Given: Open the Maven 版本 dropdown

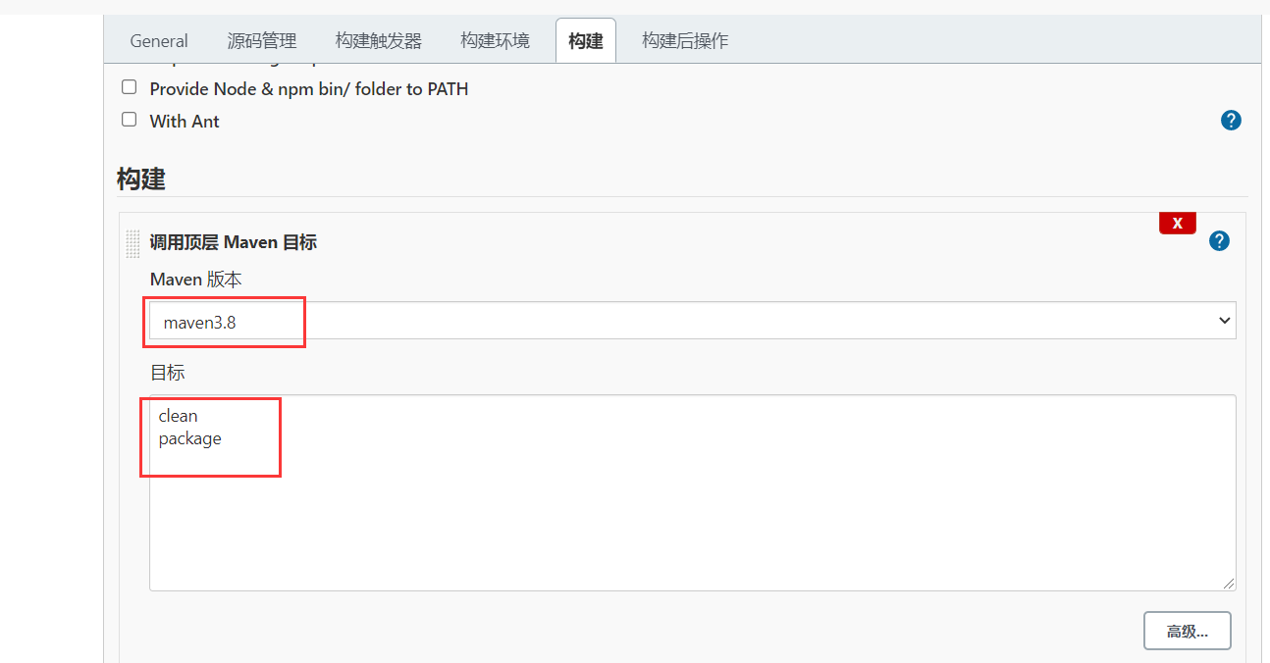Looking at the screenshot, I should point(692,321).
